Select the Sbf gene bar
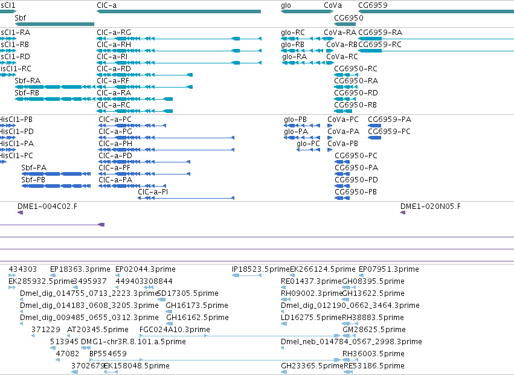This screenshot has height=375, width=514. coord(54,24)
